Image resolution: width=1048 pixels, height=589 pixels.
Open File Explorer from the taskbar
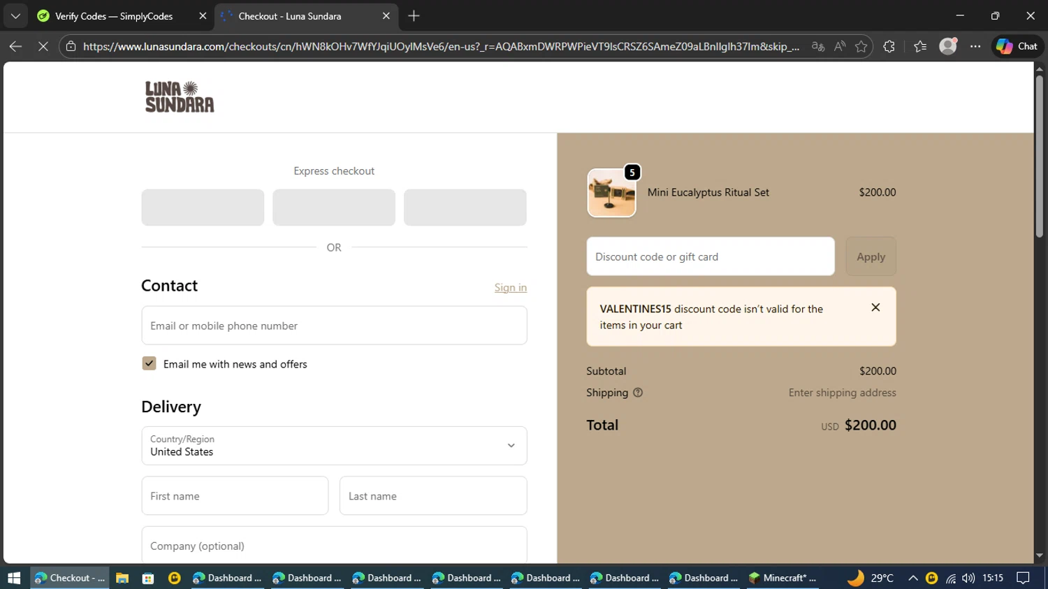tap(122, 578)
